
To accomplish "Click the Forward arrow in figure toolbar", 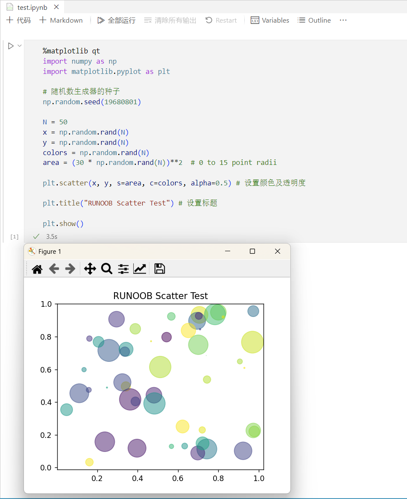I will [x=70, y=269].
